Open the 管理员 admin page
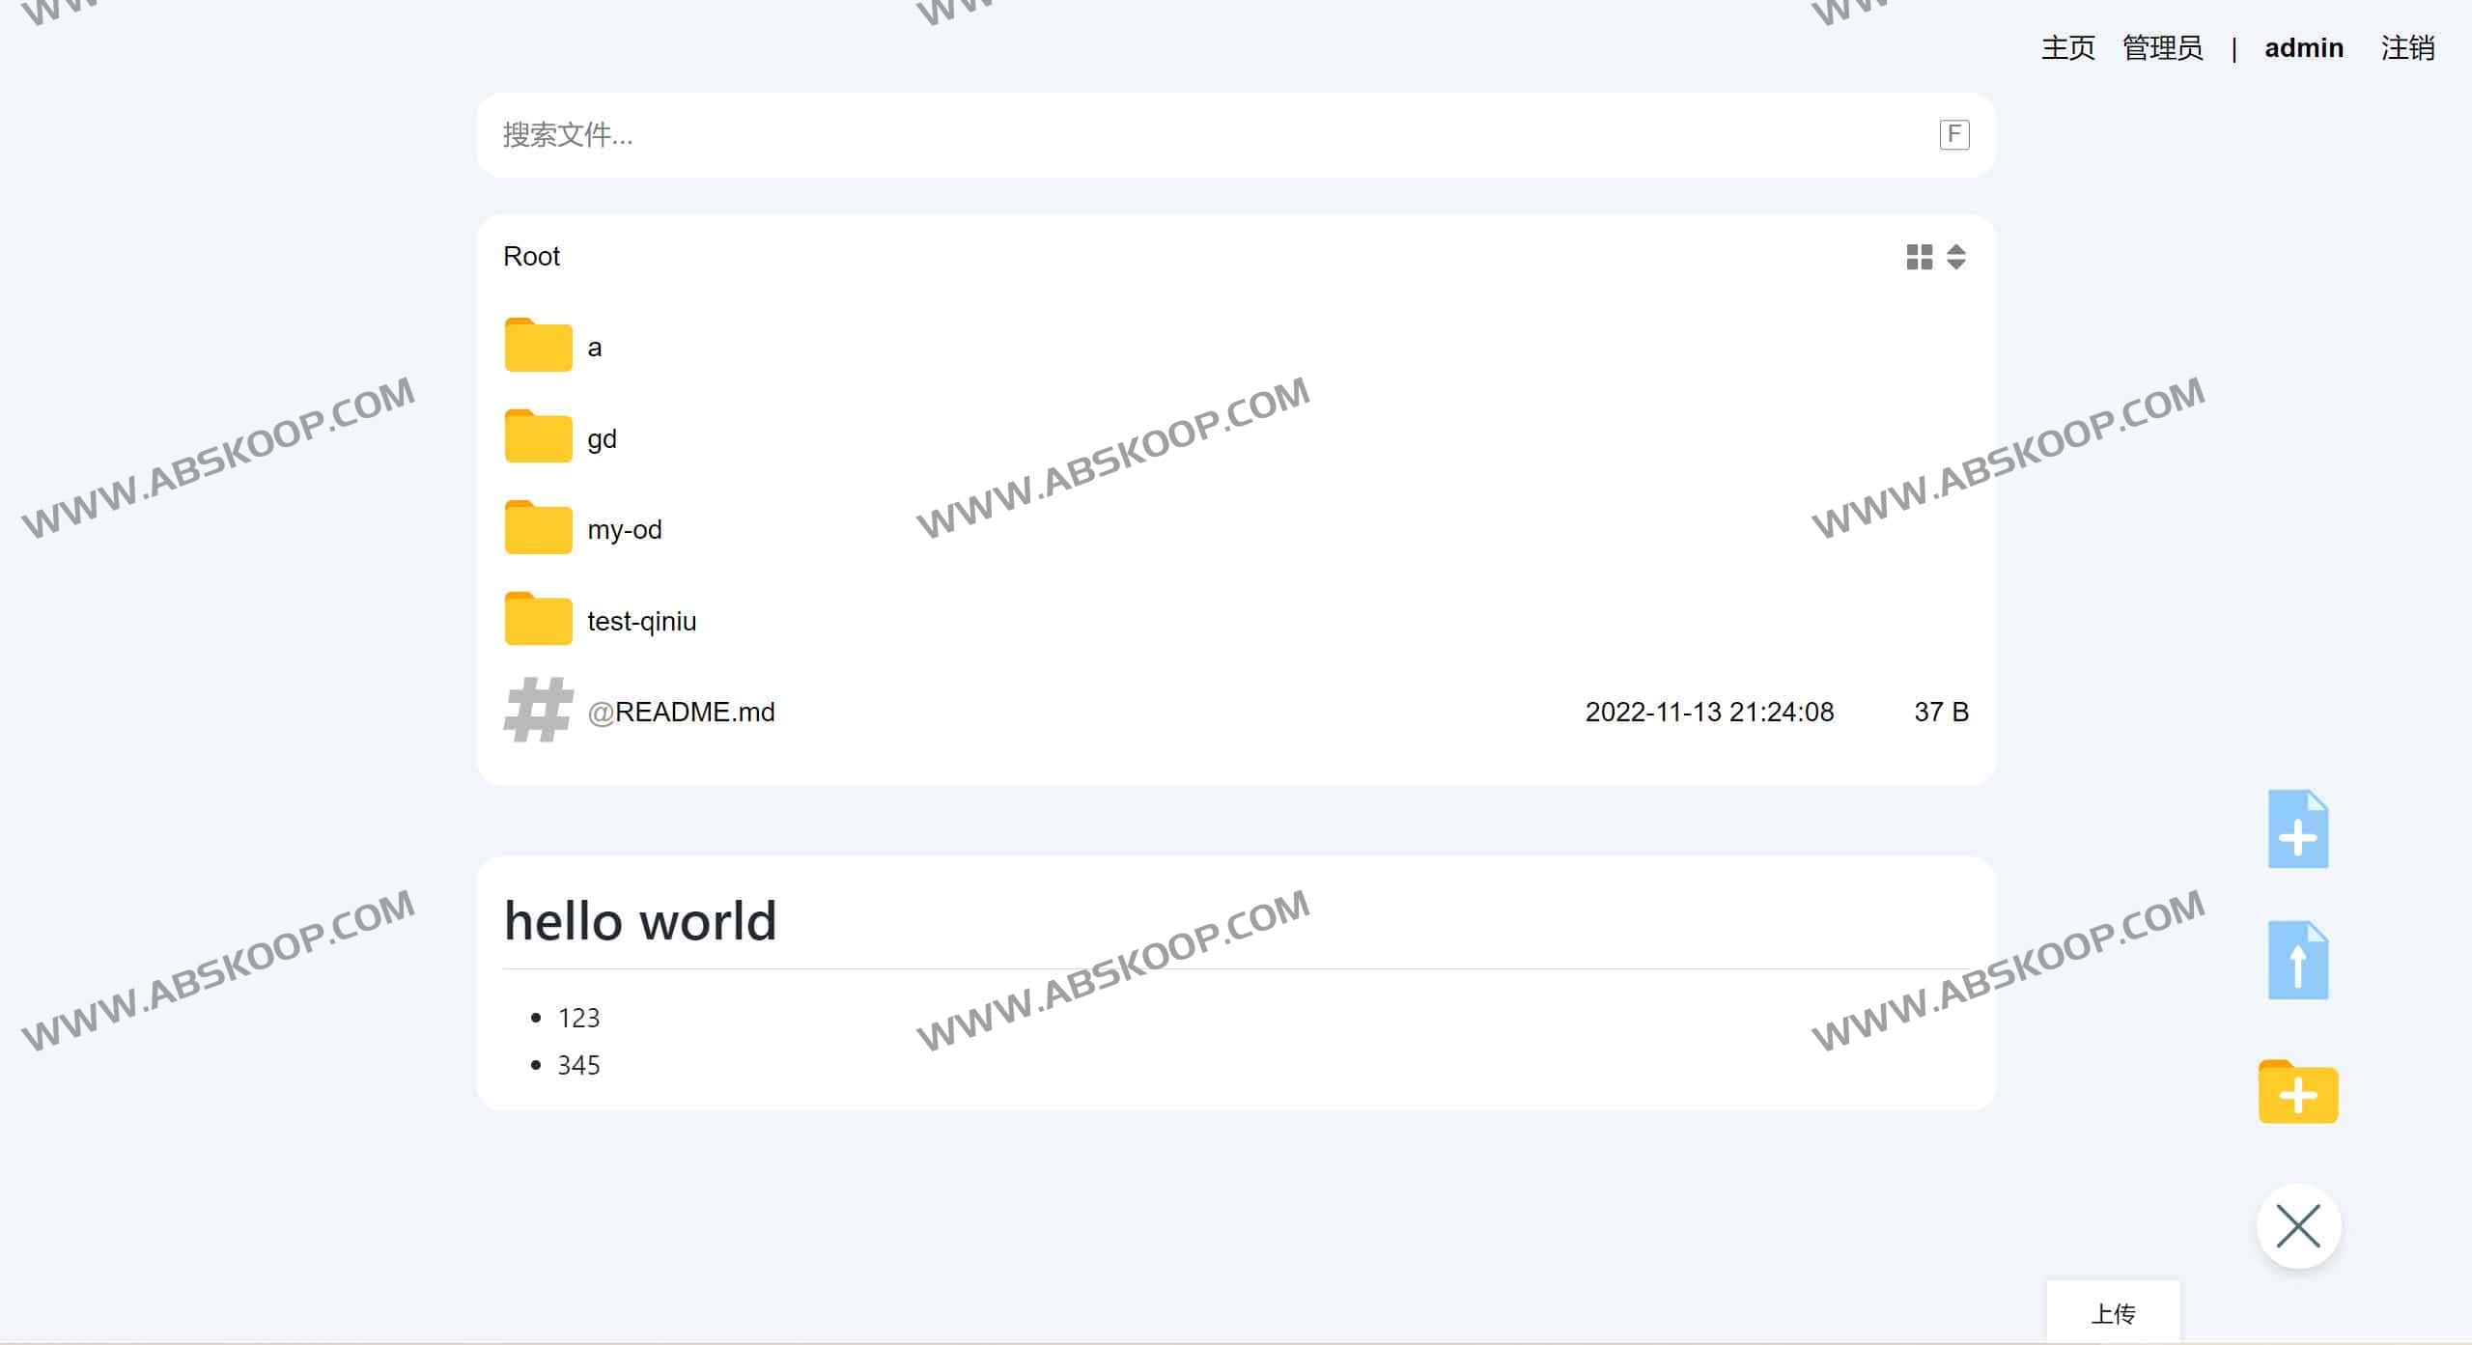 pos(2162,47)
